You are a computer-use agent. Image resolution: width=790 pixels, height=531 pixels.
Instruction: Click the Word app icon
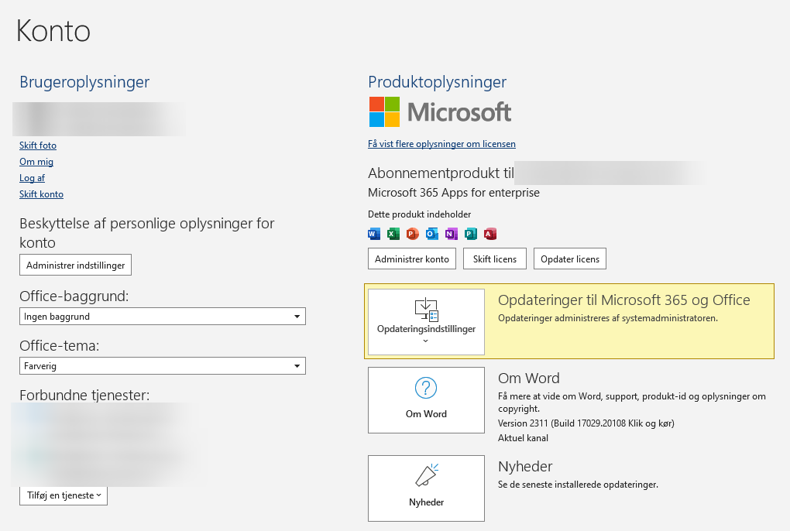click(374, 234)
